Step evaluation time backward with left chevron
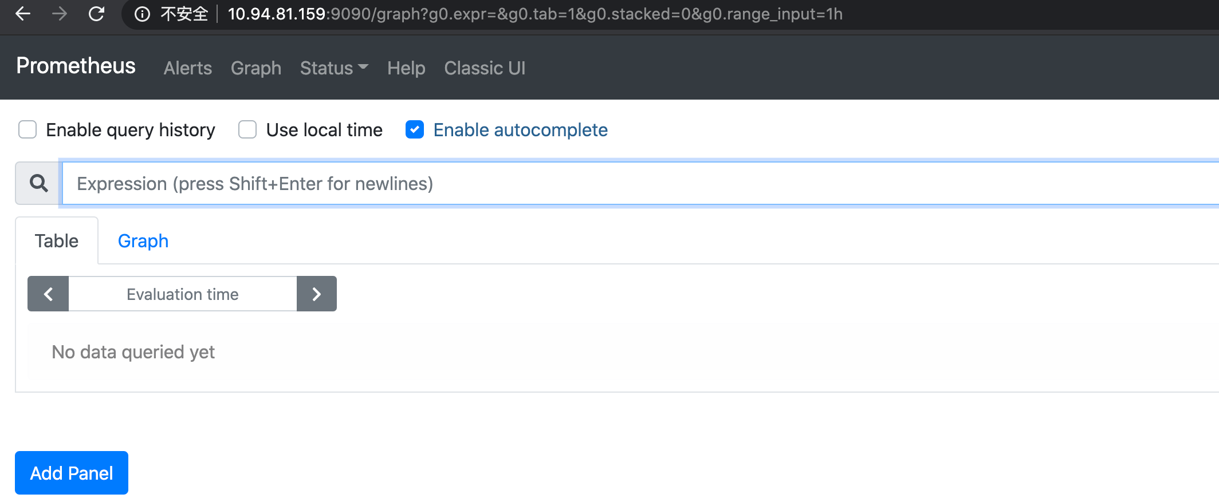 tap(48, 294)
